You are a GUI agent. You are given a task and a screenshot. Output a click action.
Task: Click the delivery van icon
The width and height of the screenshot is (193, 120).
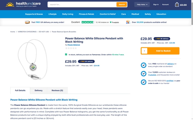pos(27,22)
